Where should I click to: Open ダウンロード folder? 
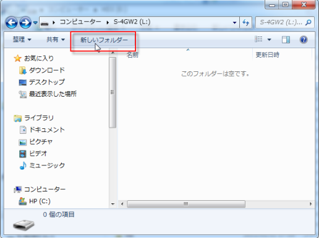tap(47, 70)
